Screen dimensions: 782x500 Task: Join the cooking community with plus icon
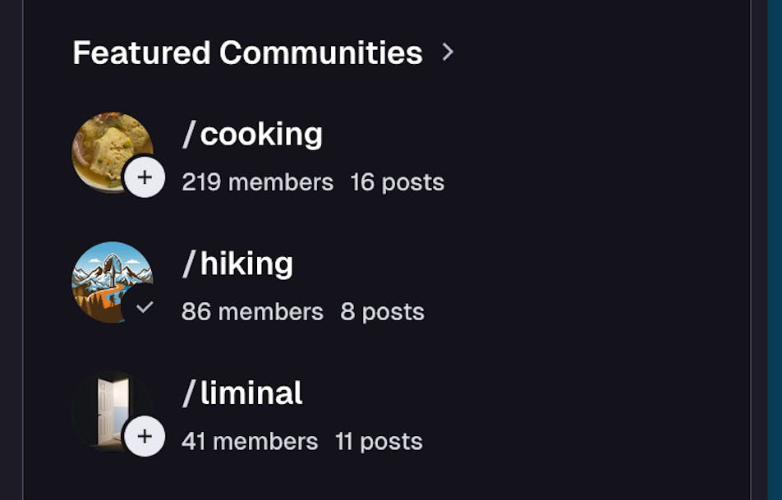145,177
